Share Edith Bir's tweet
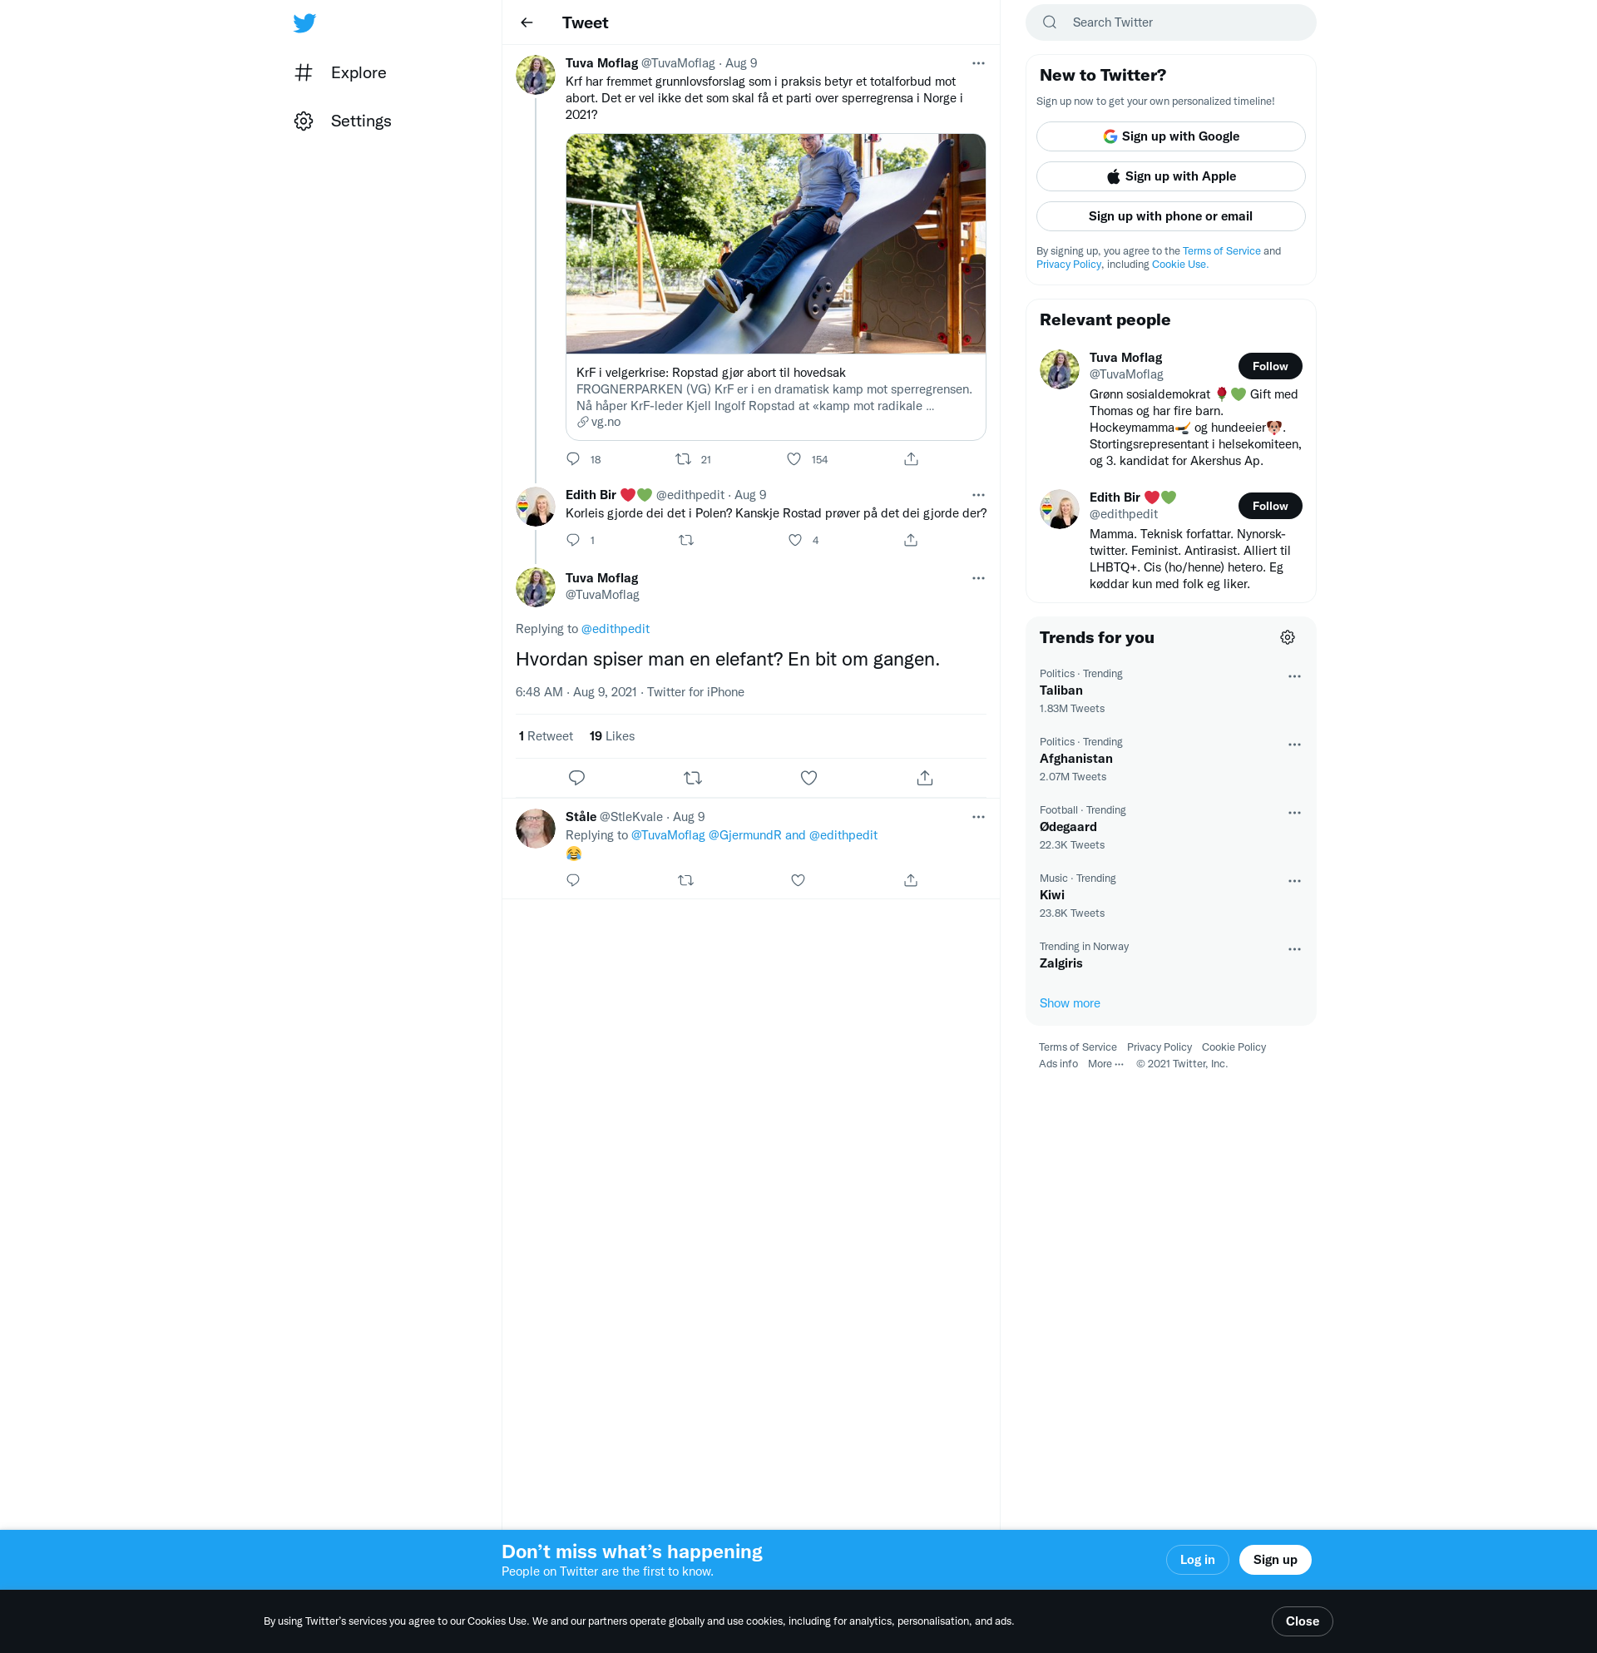1597x1653 pixels. pyautogui.click(x=911, y=540)
